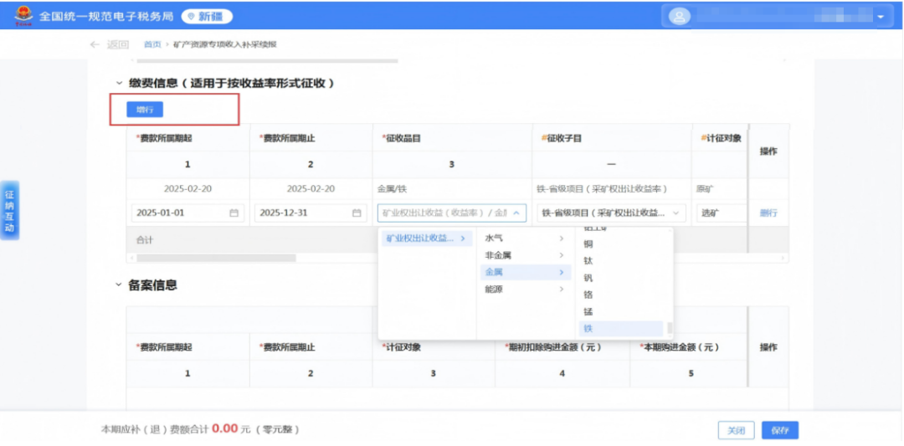Collapse the 备案信息 section
This screenshot has height=446, width=904.
coord(119,285)
